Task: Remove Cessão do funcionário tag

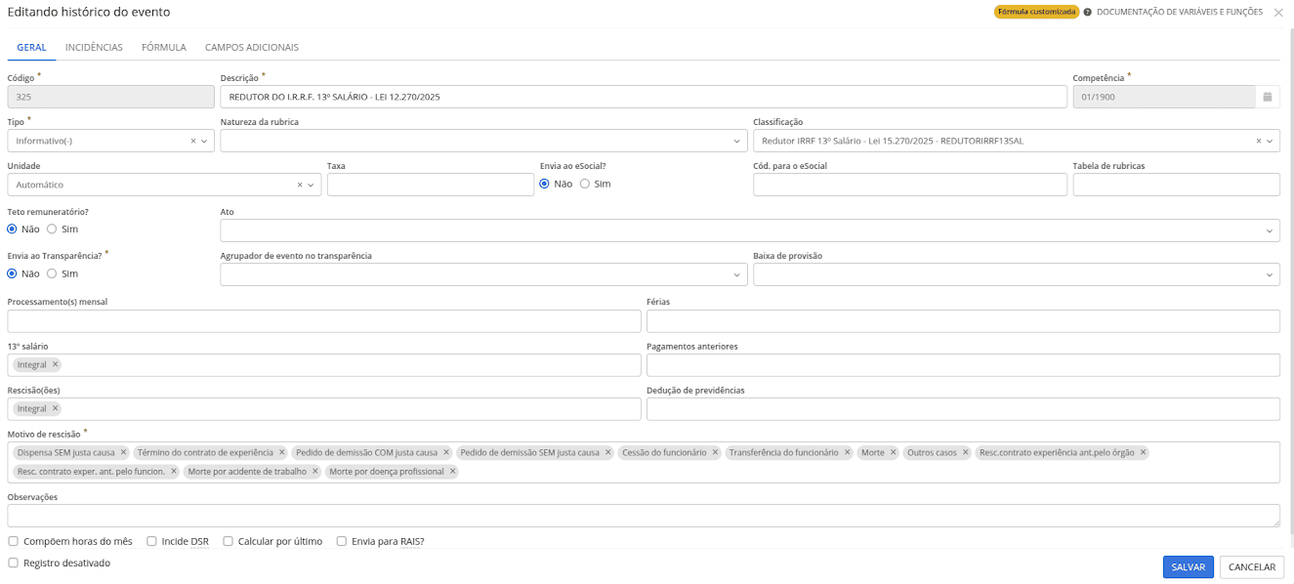Action: coord(715,452)
